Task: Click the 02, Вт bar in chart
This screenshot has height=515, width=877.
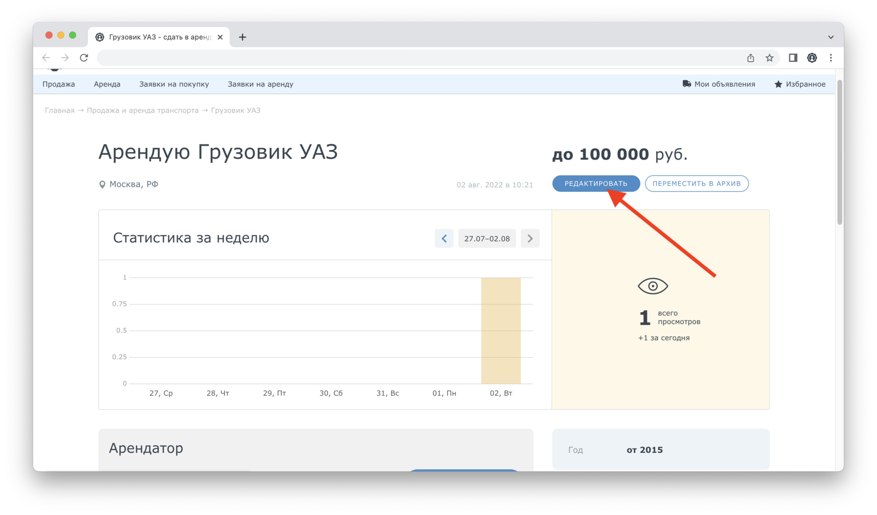Action: tap(501, 330)
